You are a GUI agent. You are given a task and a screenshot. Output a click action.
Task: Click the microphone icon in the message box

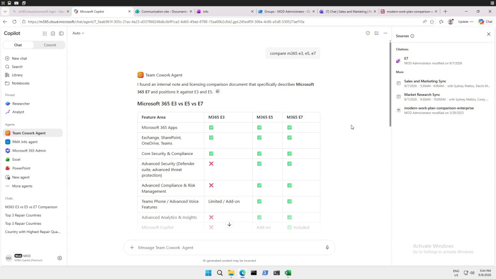click(327, 248)
